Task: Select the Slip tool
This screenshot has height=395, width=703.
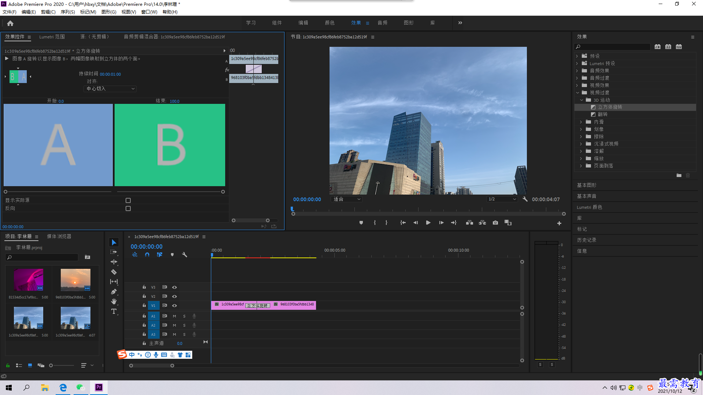Action: coord(114,282)
